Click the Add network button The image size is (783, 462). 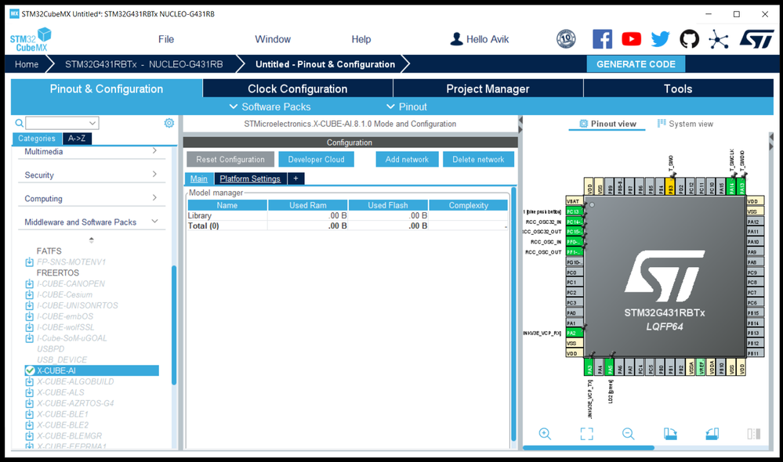[x=407, y=160]
